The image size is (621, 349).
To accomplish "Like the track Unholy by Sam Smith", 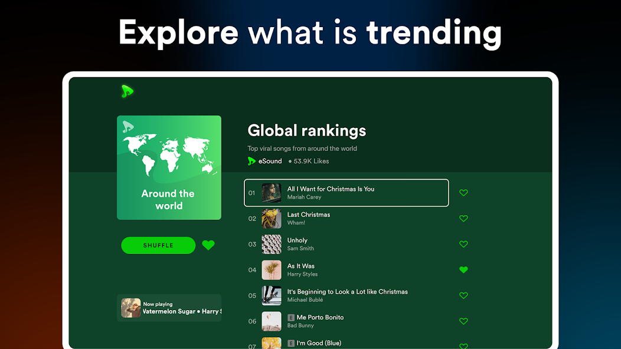I will [463, 244].
